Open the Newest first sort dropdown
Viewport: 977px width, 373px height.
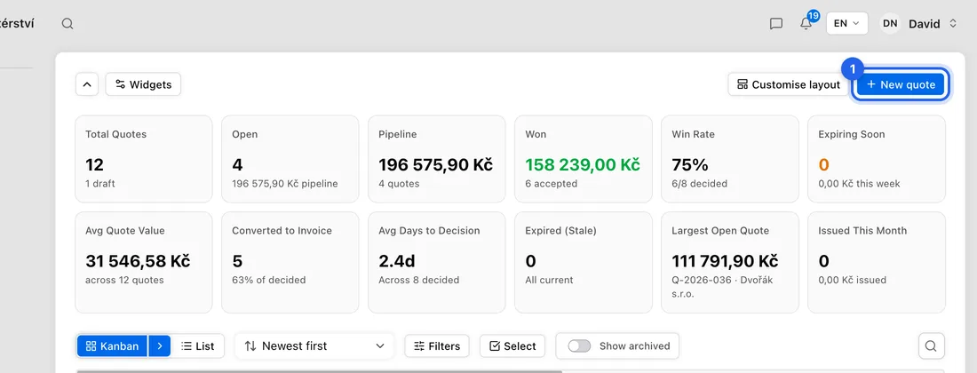coord(314,345)
